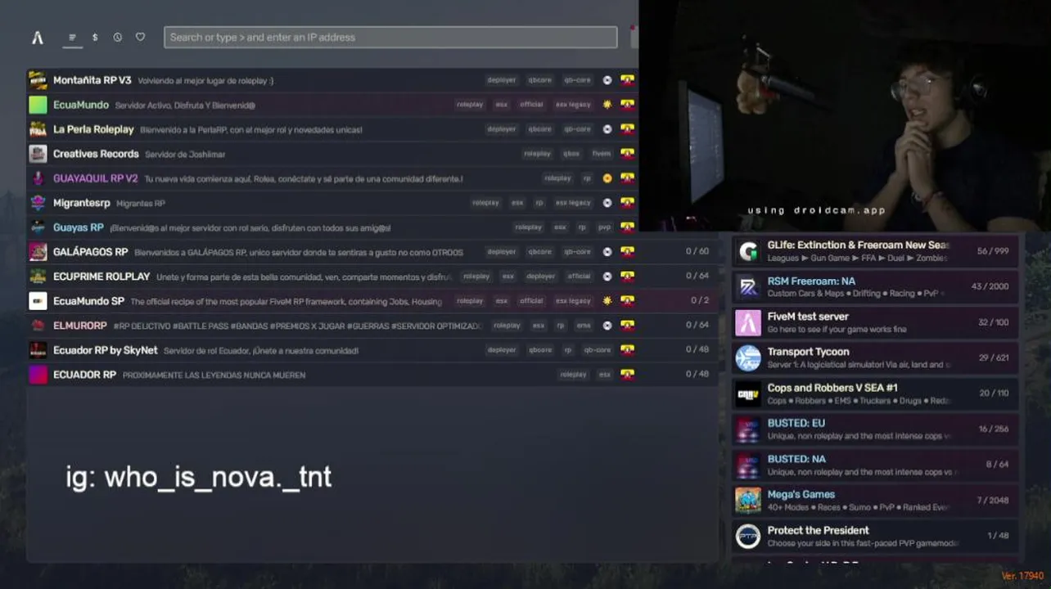The image size is (1051, 589).
Task: Open the history clock tab
Action: tap(118, 38)
